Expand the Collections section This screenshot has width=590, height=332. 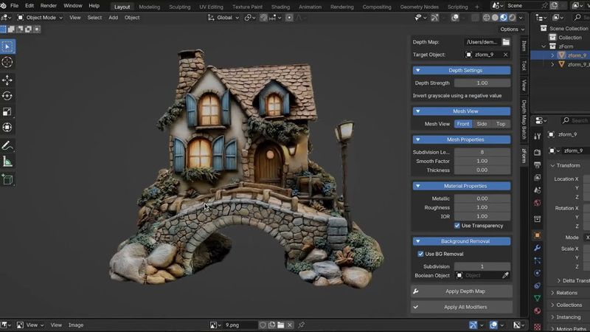pos(569,305)
